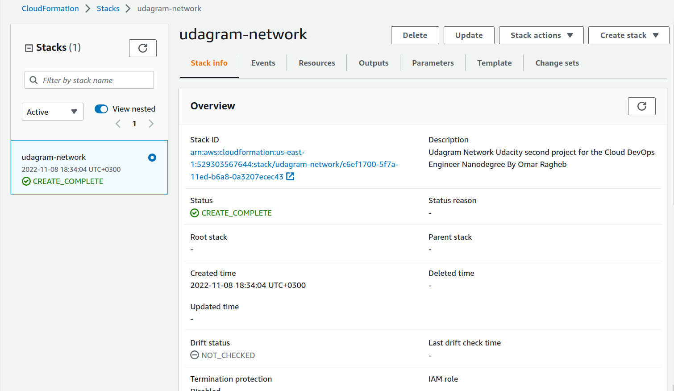
Task: Refresh the Overview panel
Action: coord(641,106)
